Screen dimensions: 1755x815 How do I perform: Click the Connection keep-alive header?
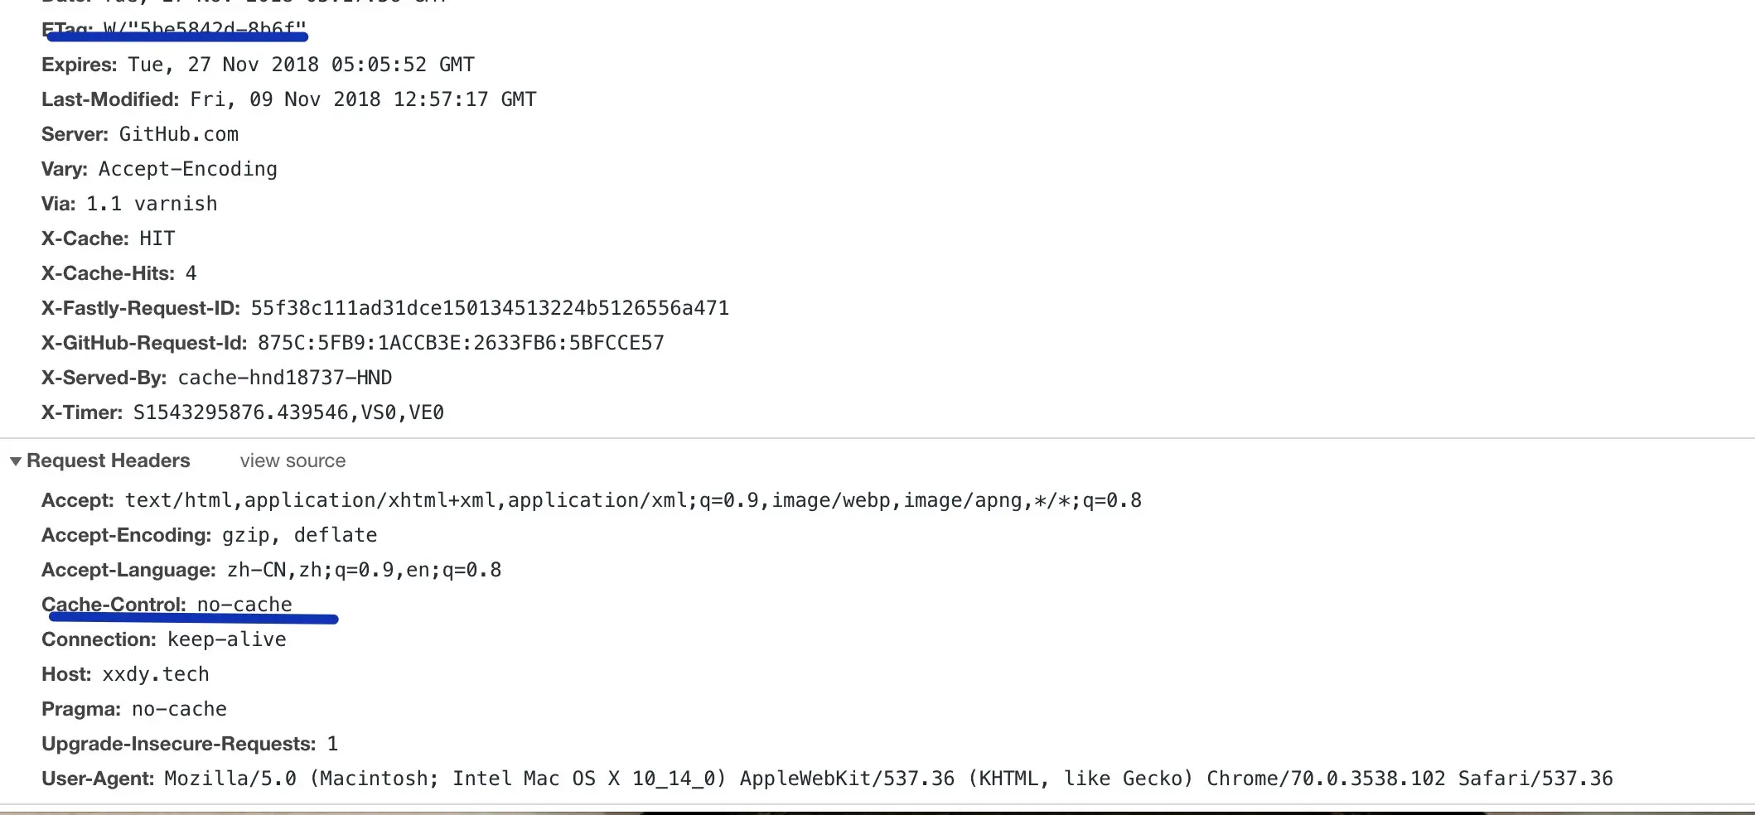pyautogui.click(x=164, y=639)
